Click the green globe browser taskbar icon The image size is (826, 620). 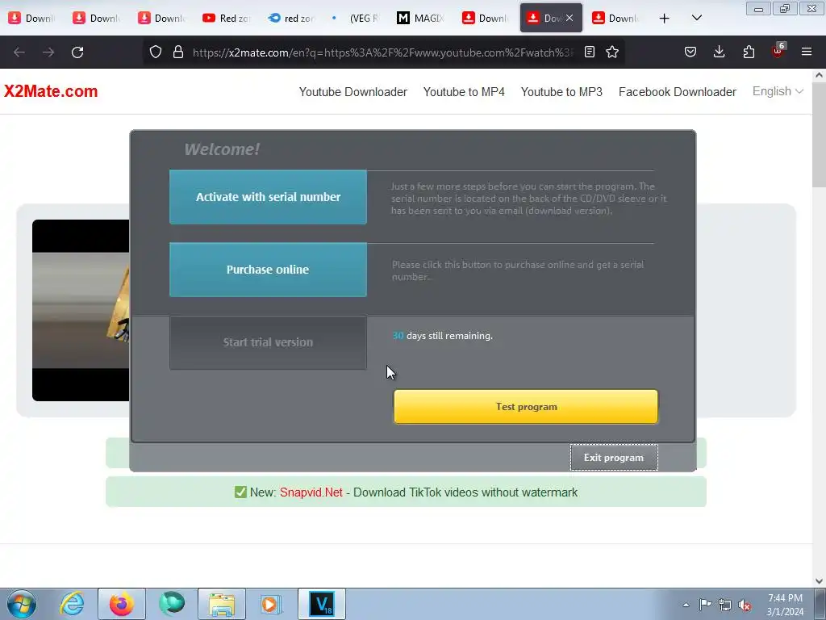pos(172,604)
